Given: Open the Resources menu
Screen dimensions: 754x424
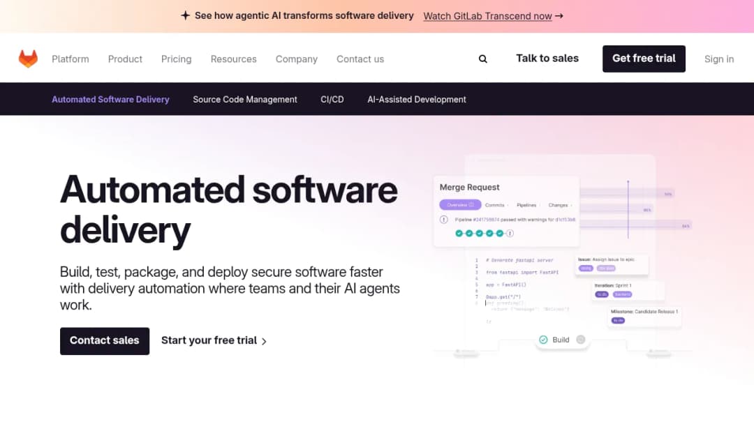Looking at the screenshot, I should tap(234, 59).
